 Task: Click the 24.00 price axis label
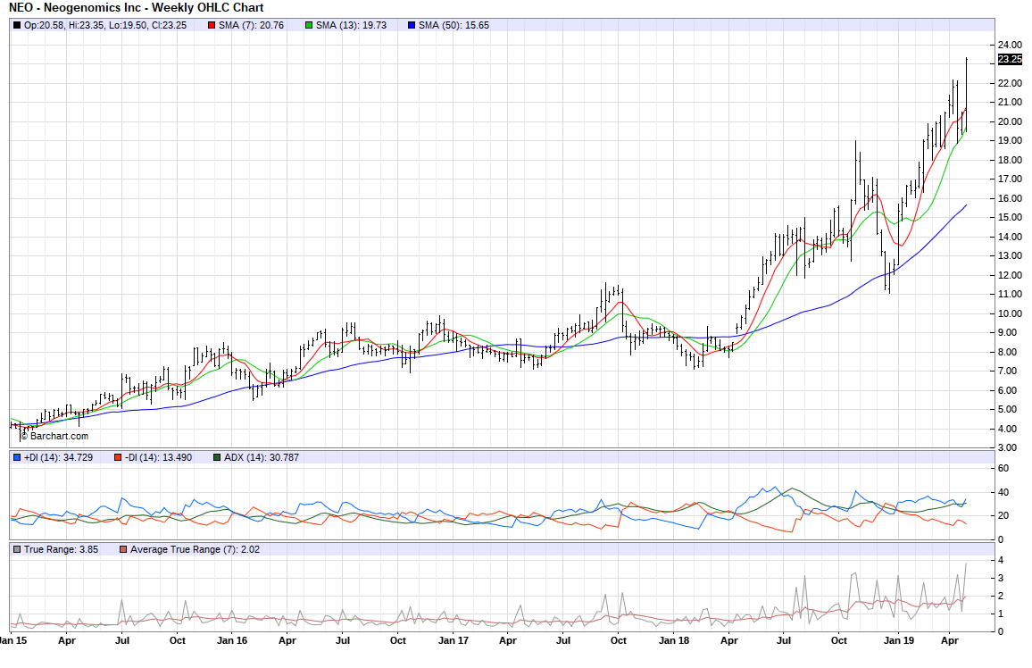pyautogui.click(x=1010, y=45)
